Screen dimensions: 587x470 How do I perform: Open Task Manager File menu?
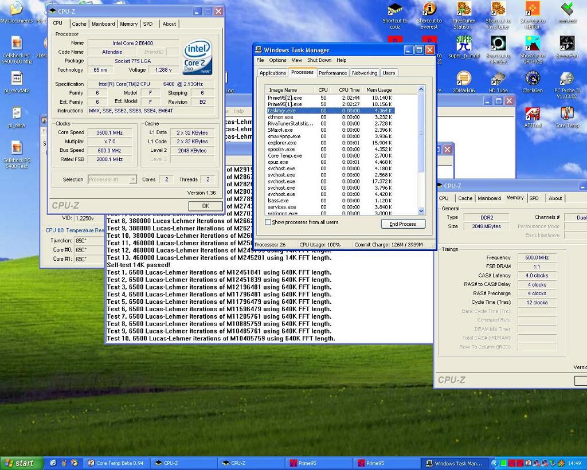click(x=260, y=60)
